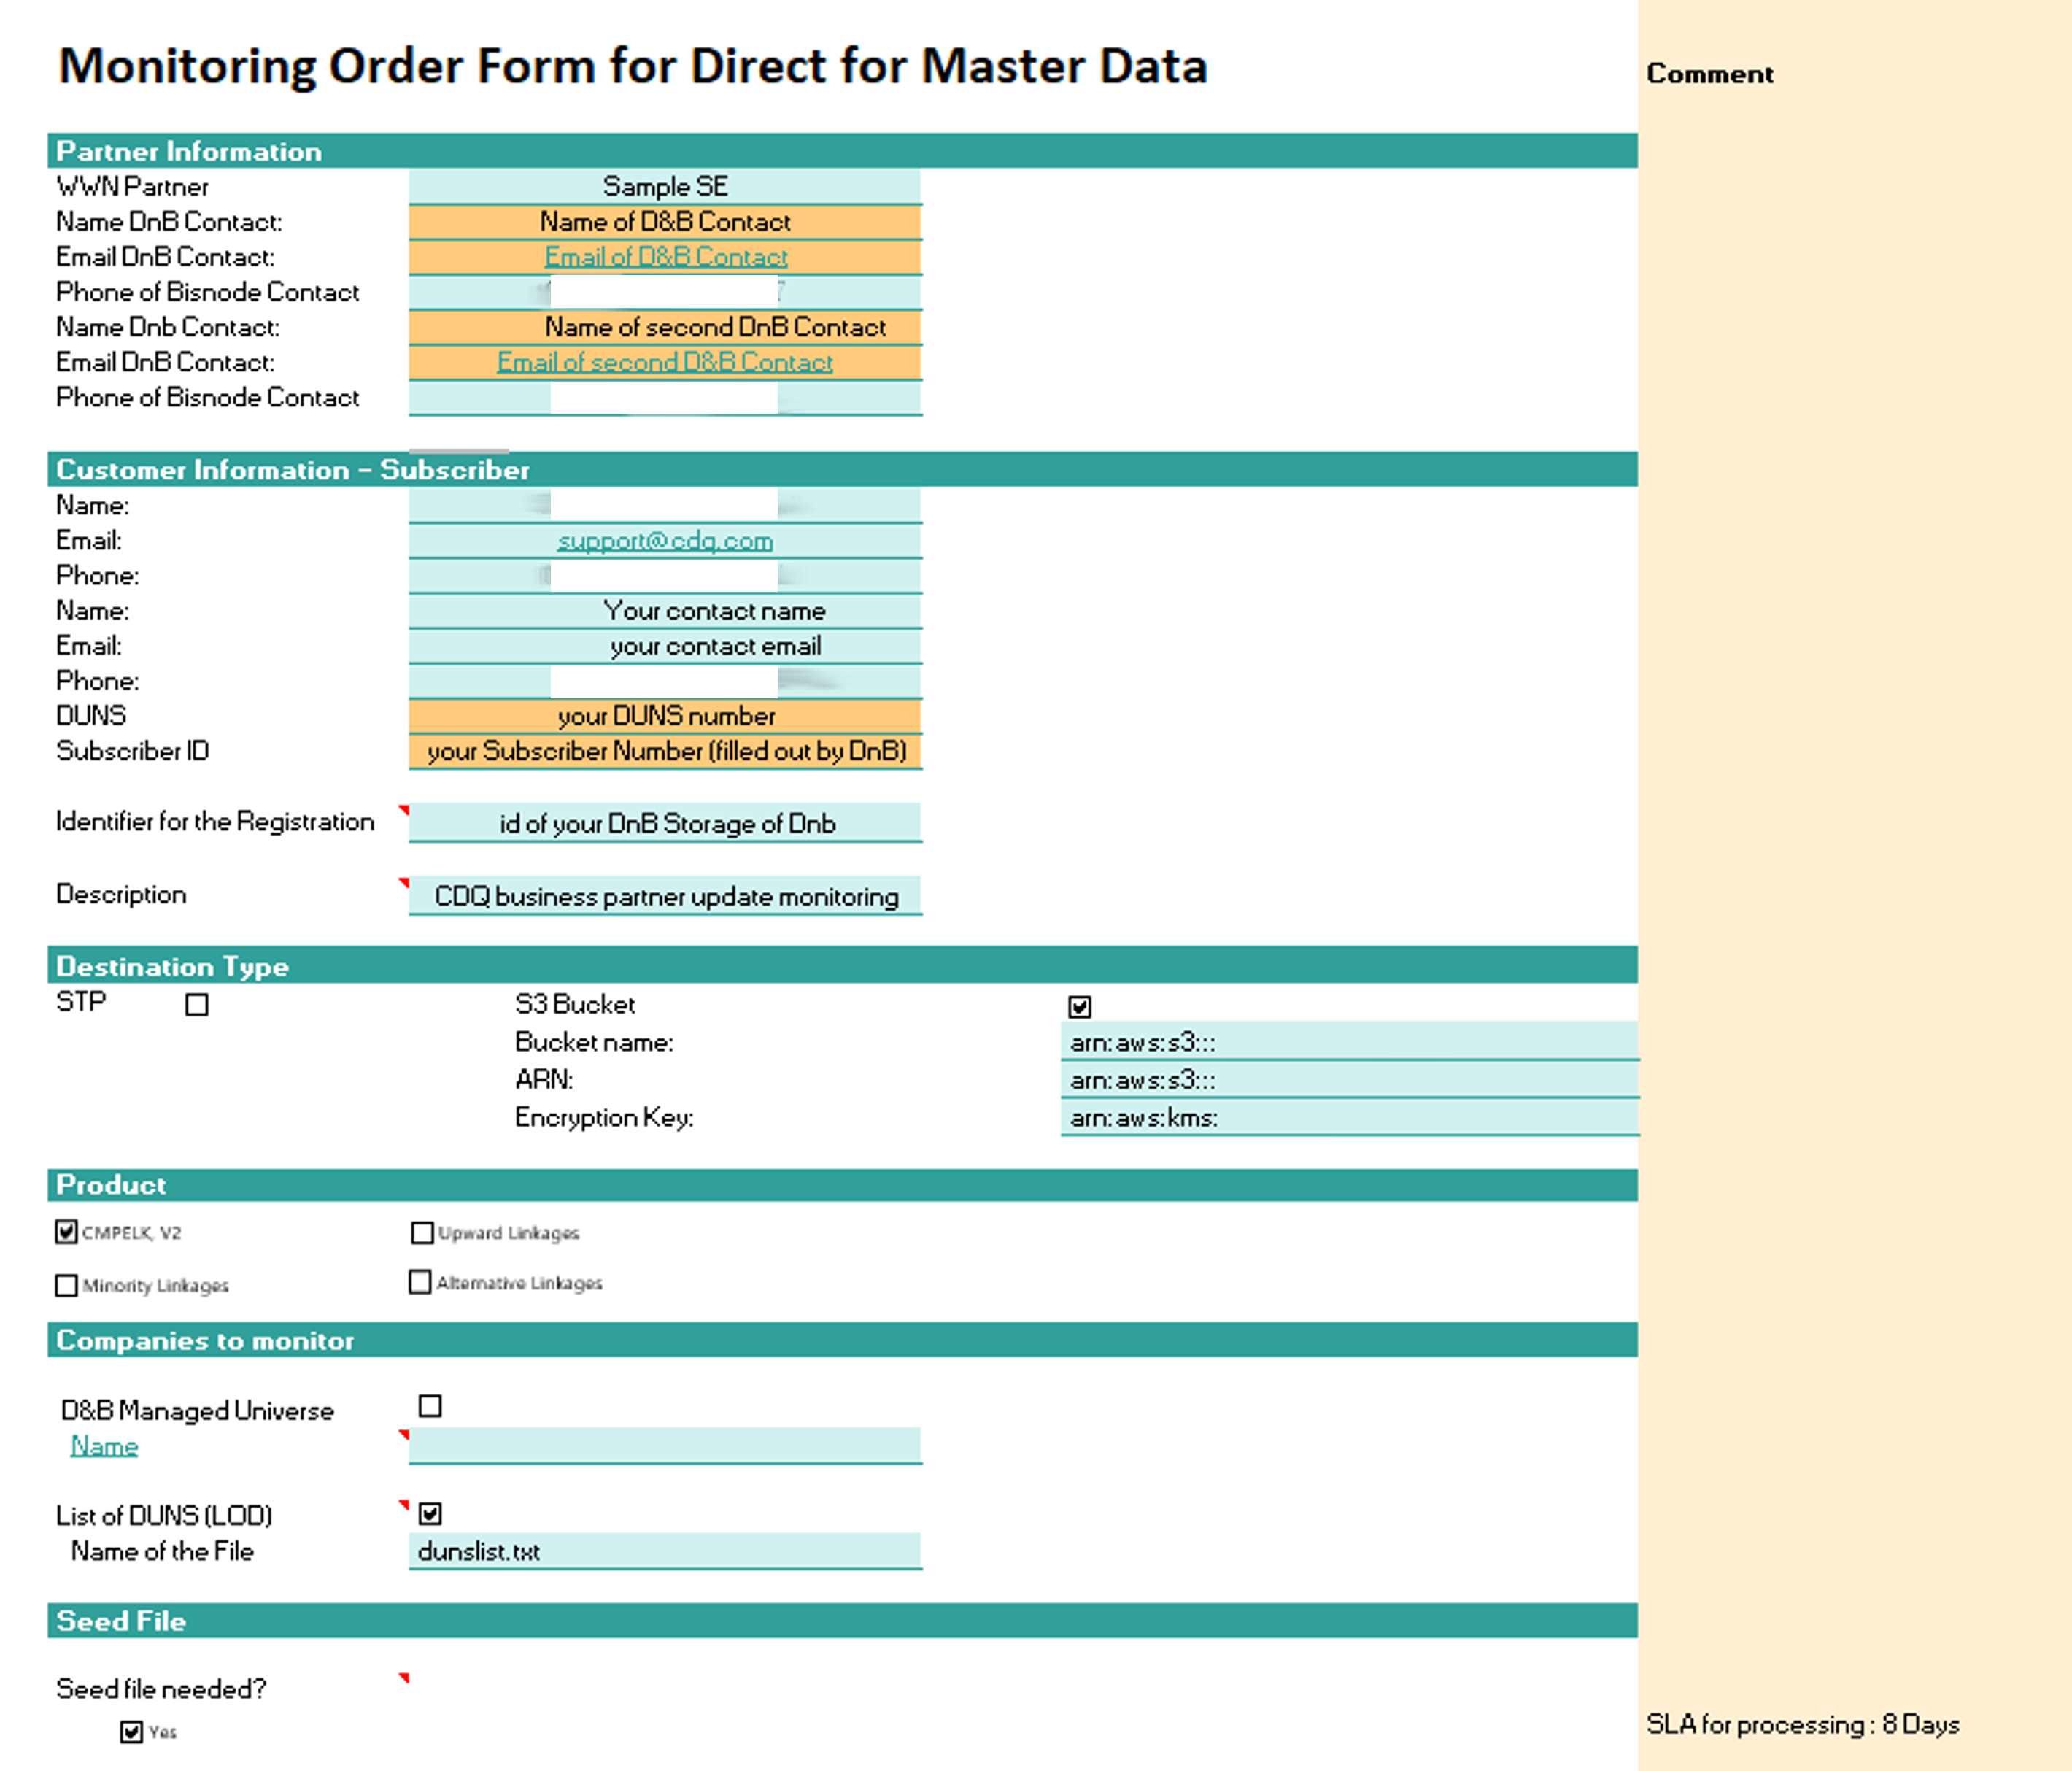Viewport: 2072px width, 1771px height.
Task: Select the your contact email field
Action: click(x=665, y=646)
